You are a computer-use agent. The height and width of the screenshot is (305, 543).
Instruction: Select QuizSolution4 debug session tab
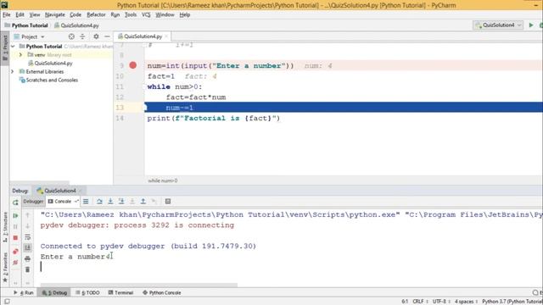(x=60, y=191)
